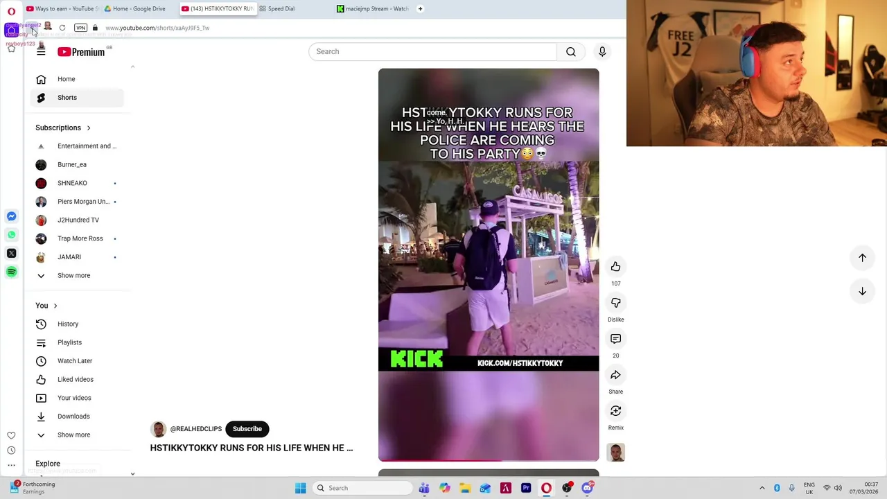Like the Short with thumbs up icon

615,267
